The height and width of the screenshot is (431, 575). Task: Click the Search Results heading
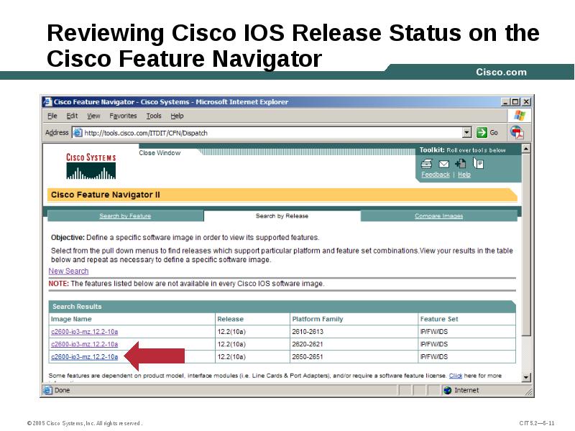[77, 307]
